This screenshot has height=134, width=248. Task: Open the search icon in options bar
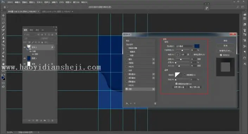pos(238,7)
